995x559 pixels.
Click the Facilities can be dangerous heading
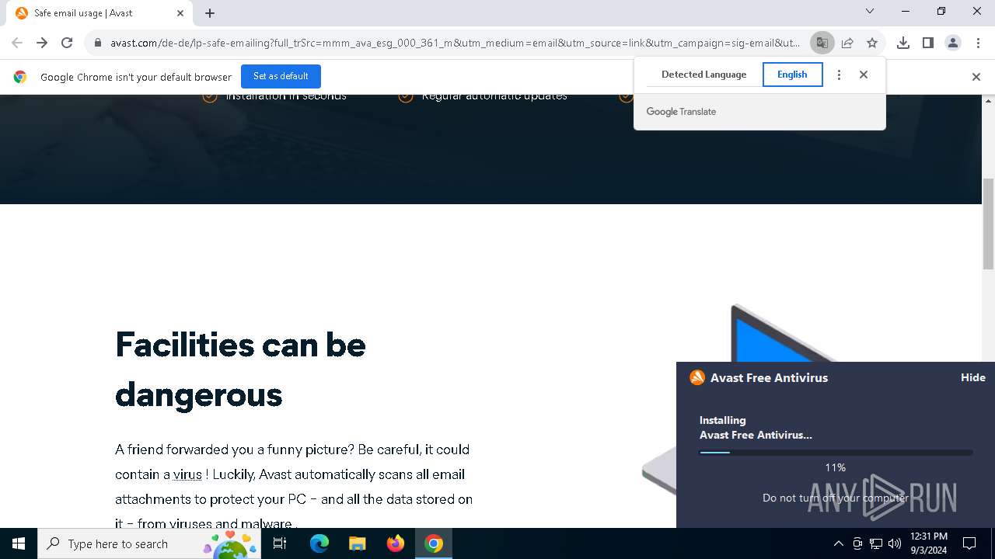pos(240,370)
